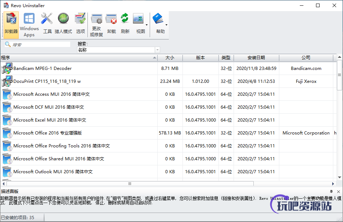343x222 pixels.
Task: Click the Bandicam MPEG-1 Decoder name
Action: point(42,68)
